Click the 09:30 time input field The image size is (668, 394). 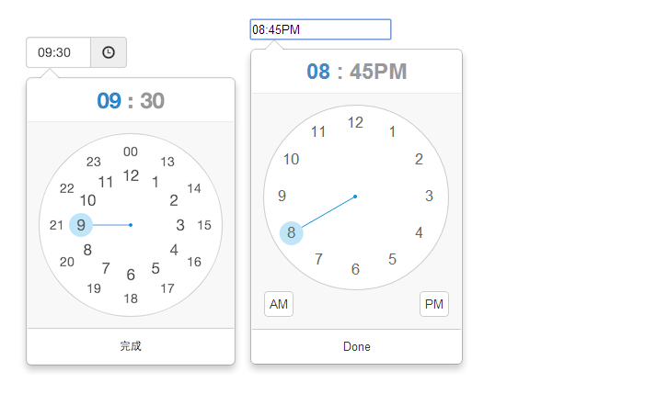coord(58,52)
